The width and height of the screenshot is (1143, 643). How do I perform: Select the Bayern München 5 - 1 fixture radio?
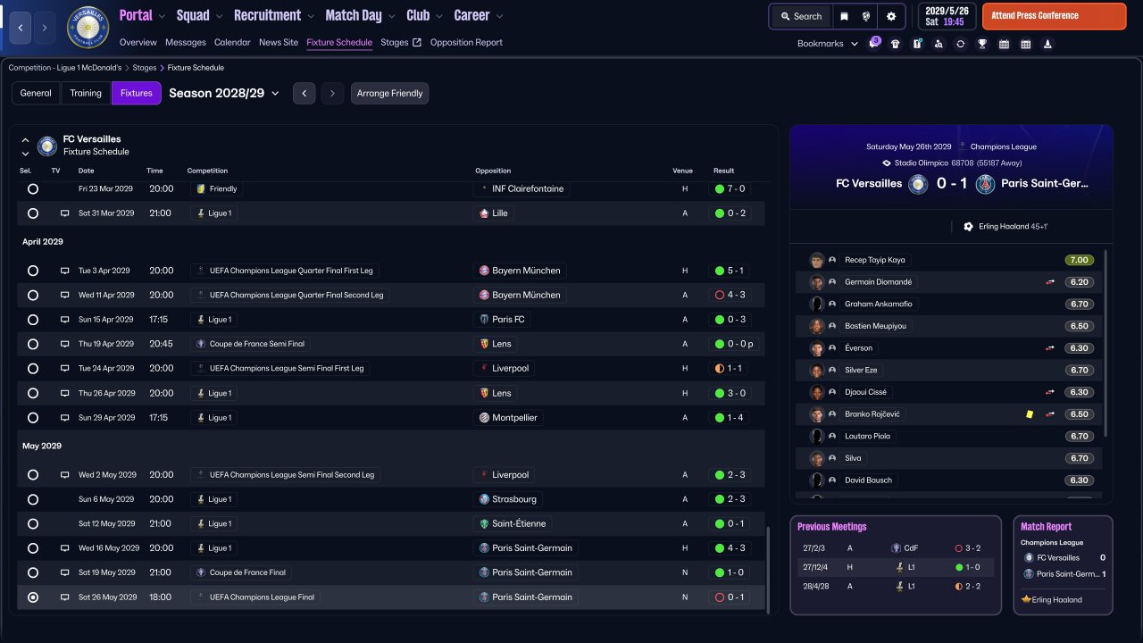[33, 271]
